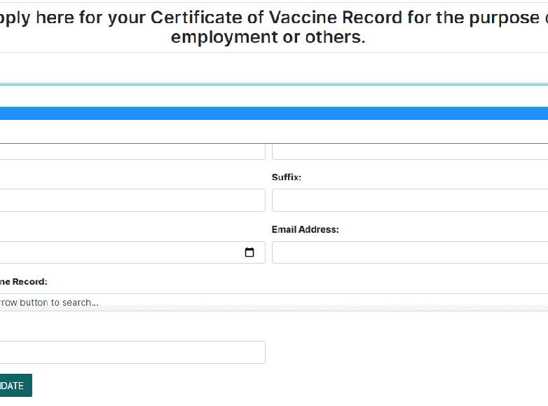Image resolution: width=548 pixels, height=406 pixels.
Task: Select the text field directly above VALIDATE button
Action: pos(132,352)
